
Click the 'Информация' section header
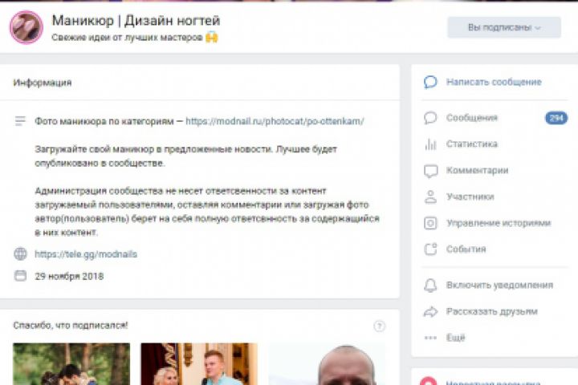[x=43, y=83]
